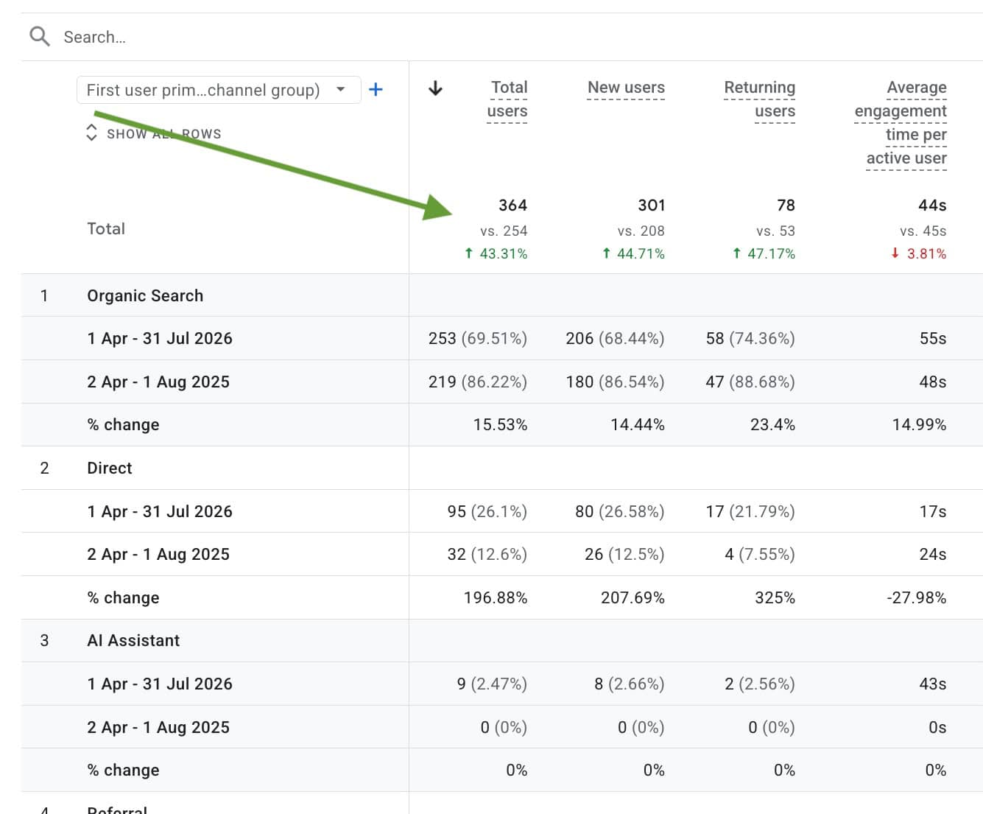Sort by Average engagement time per active user
983x814 pixels.
click(901, 123)
